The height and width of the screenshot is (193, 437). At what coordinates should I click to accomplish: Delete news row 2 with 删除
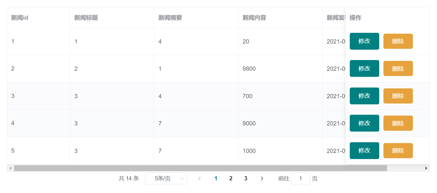click(398, 68)
